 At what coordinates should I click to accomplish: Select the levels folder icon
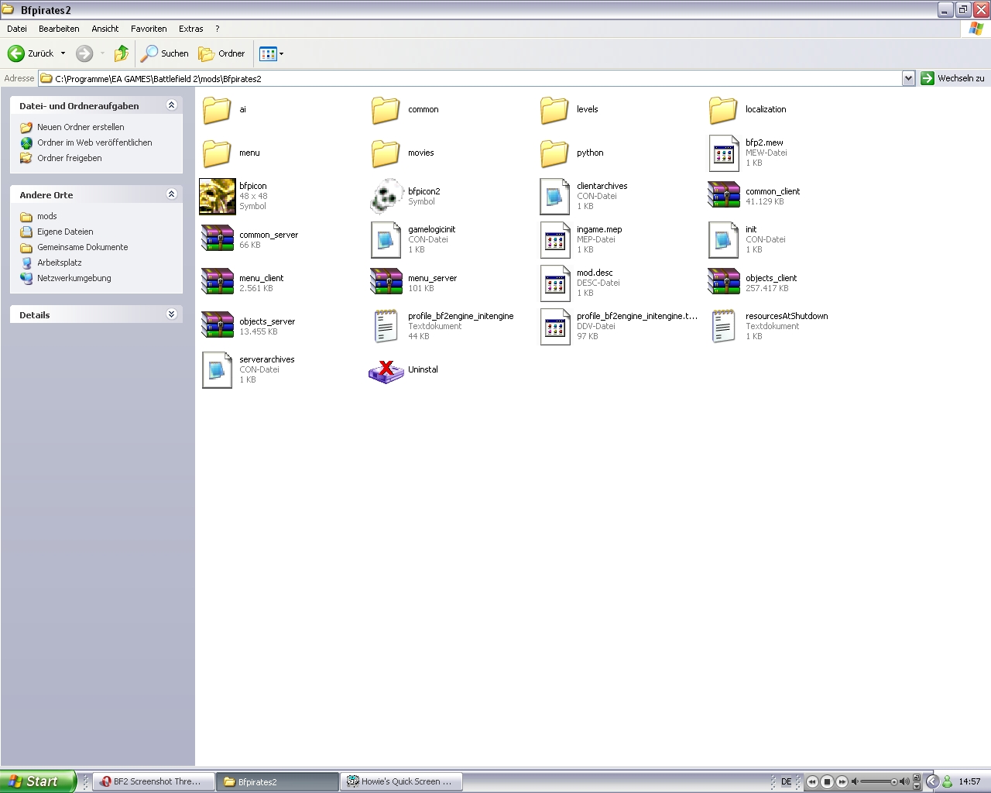point(554,110)
